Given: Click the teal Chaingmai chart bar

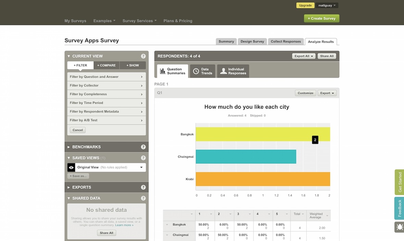Looking at the screenshot, I should pos(246,157).
